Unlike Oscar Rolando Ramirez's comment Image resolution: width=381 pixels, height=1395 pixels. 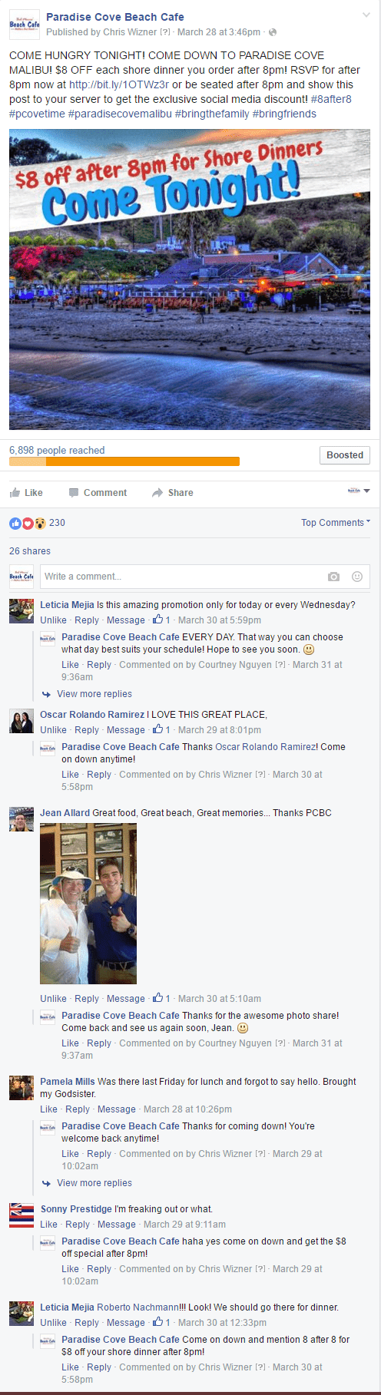coord(53,730)
